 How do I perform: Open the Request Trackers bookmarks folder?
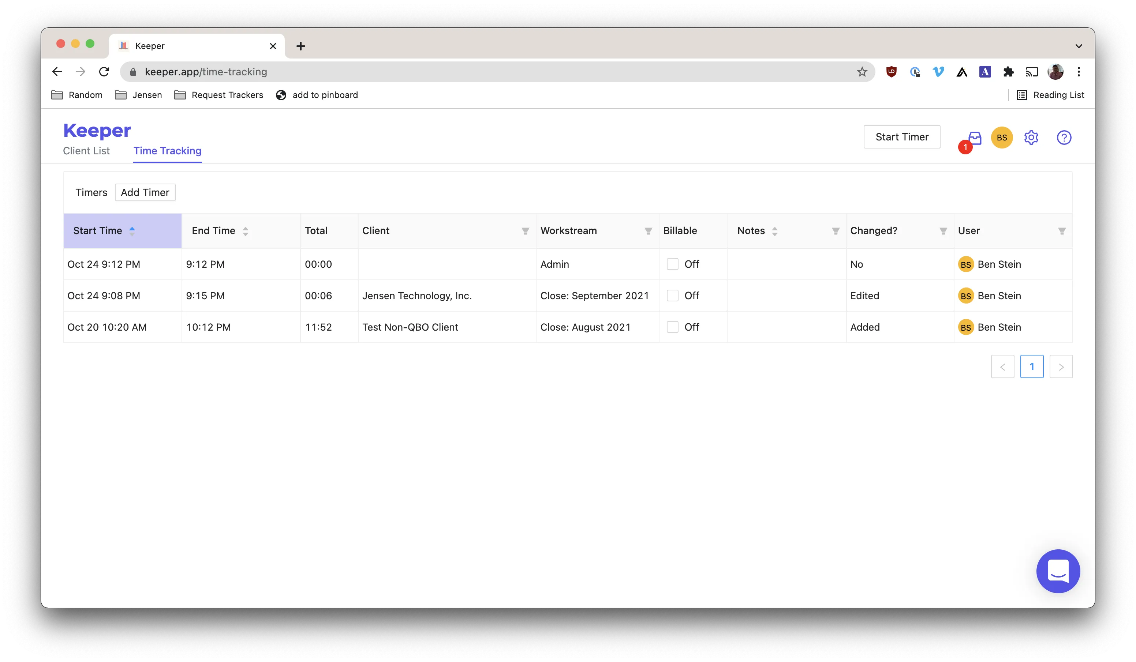pyautogui.click(x=218, y=95)
